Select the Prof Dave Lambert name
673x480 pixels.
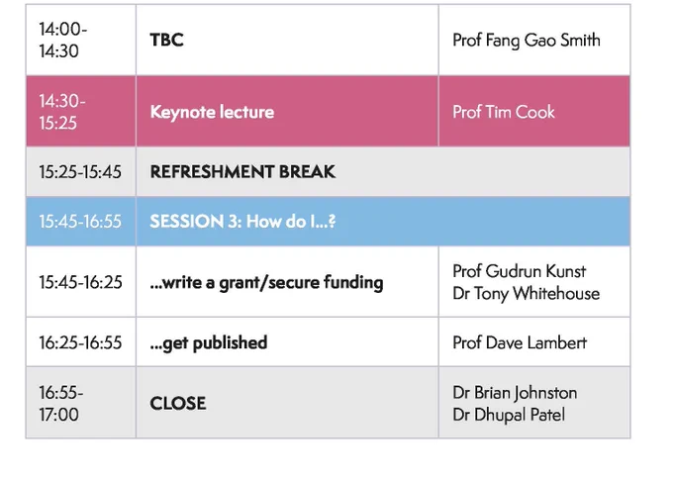click(520, 342)
